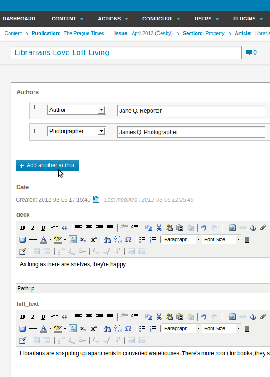
Task: Click the cut scissors icon in the full_text toolbar
Action: coord(159,317)
